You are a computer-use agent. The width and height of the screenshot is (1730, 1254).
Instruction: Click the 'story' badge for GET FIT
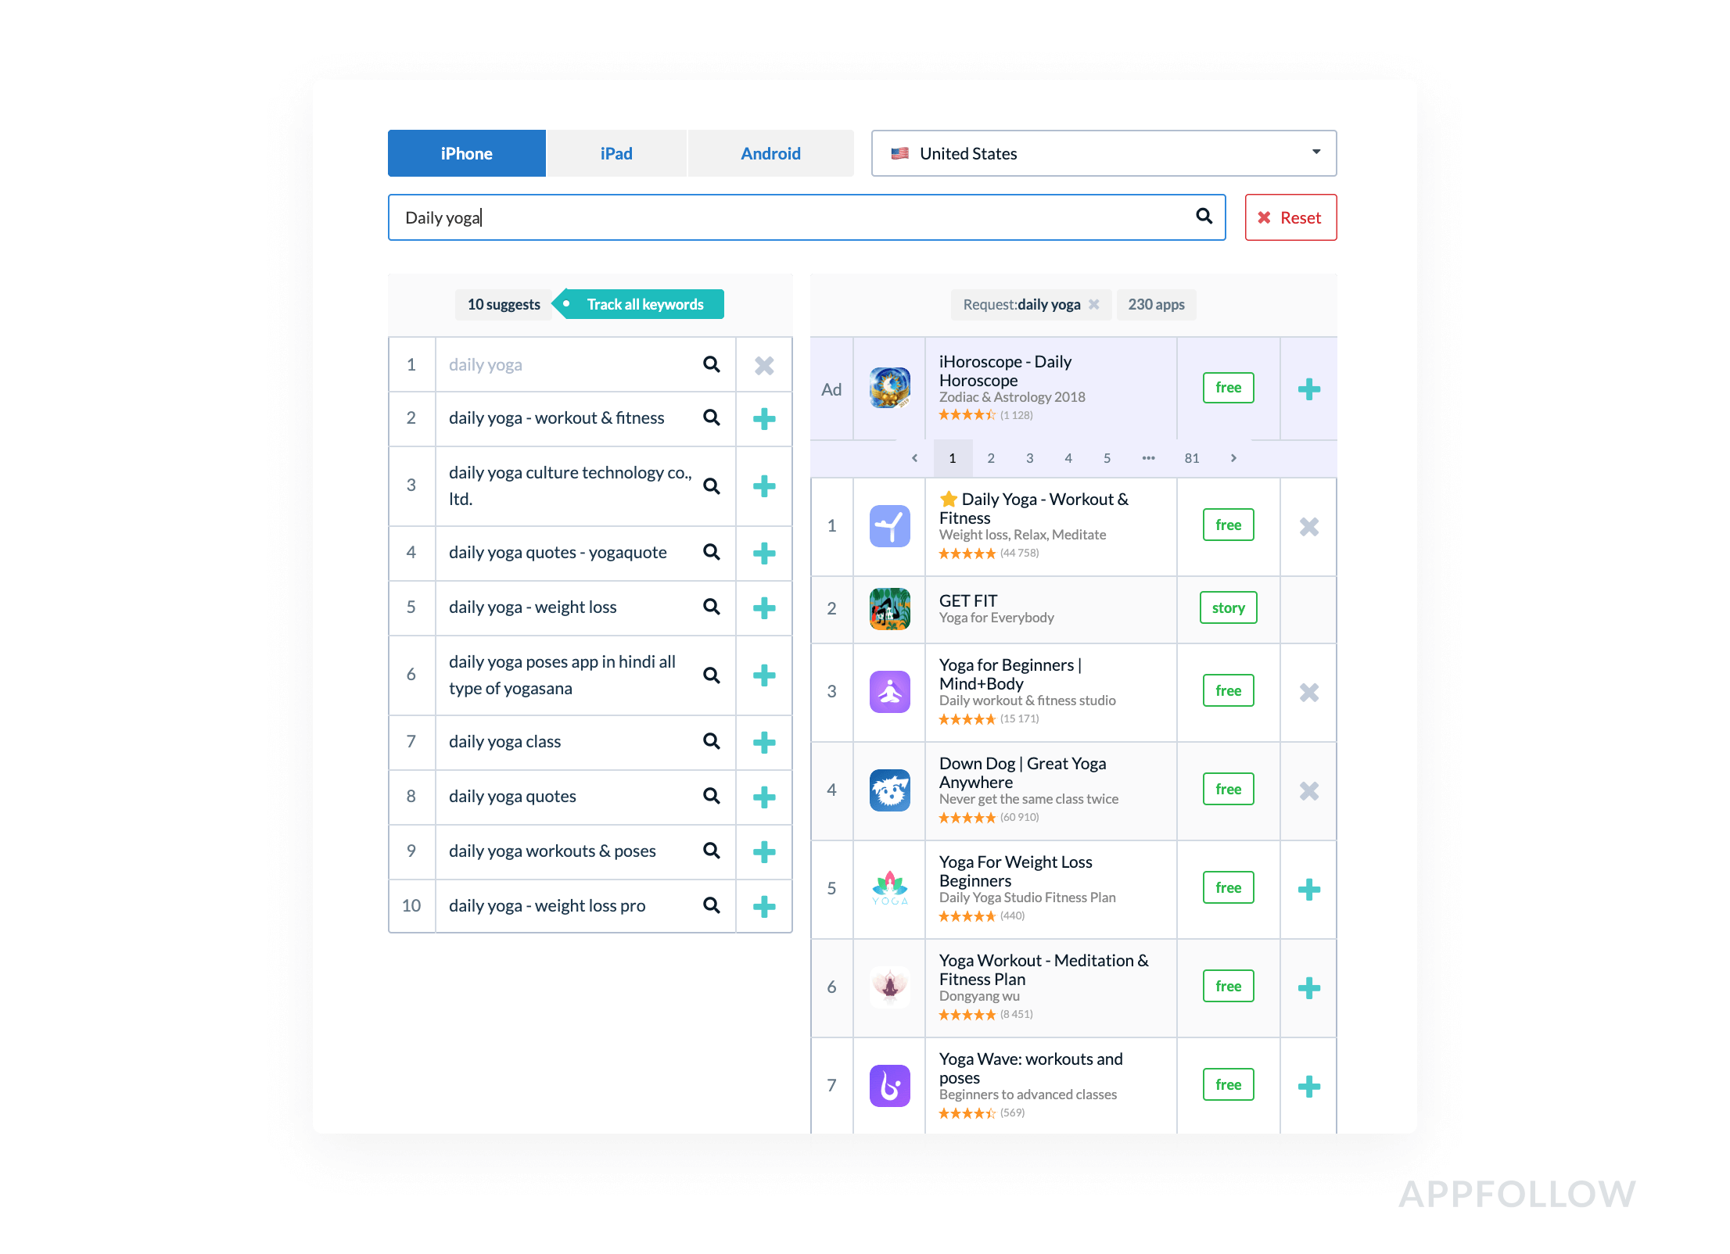point(1228,607)
